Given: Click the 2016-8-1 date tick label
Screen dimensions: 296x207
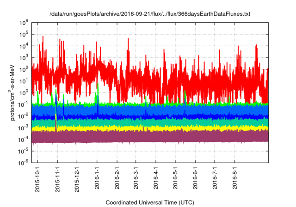Looking at the screenshot, I should tap(234, 178).
